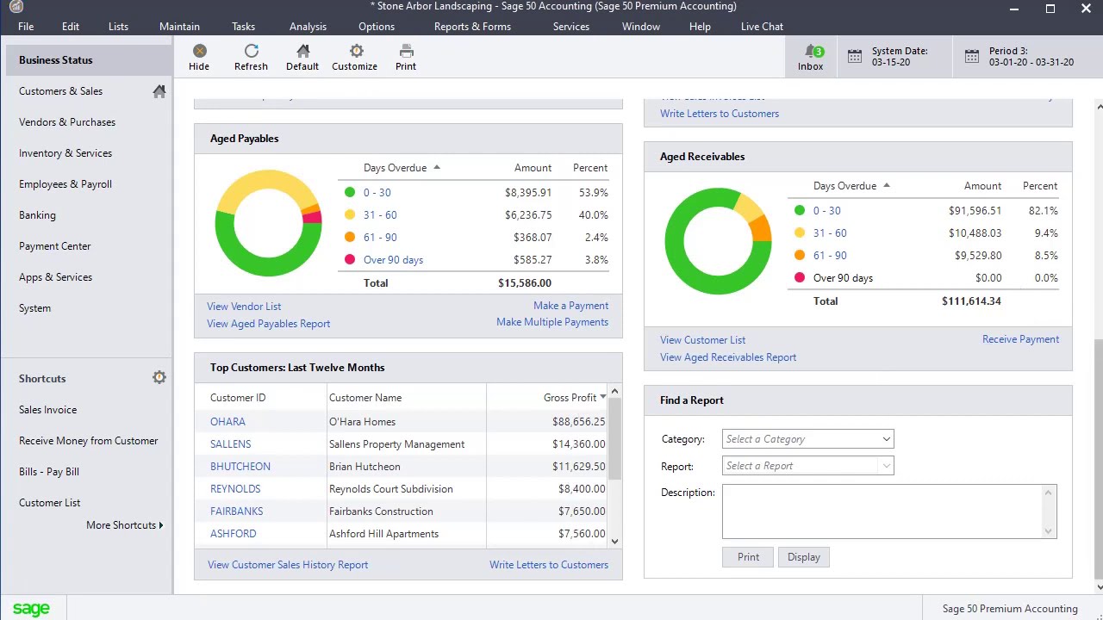This screenshot has width=1103, height=620.
Task: Open View Vendor List link
Action: [x=244, y=307]
